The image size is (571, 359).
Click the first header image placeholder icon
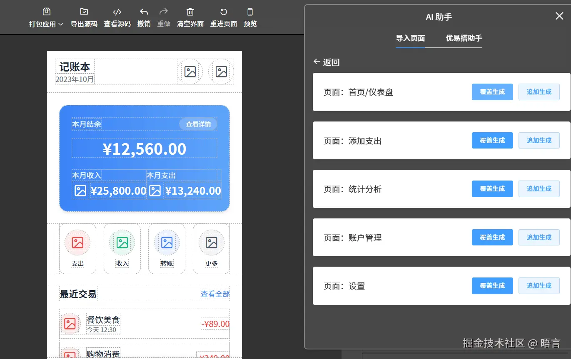coord(190,72)
